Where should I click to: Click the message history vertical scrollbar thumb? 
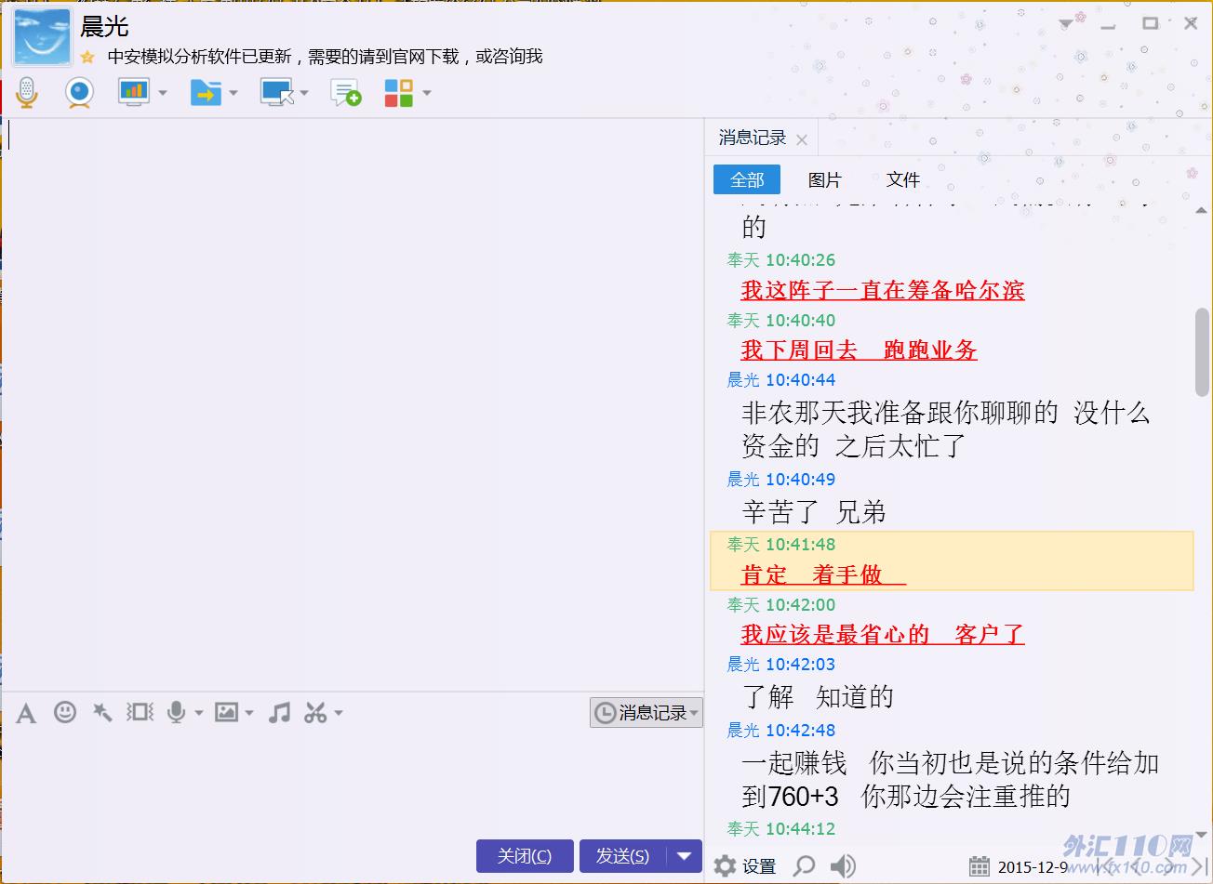1202,352
